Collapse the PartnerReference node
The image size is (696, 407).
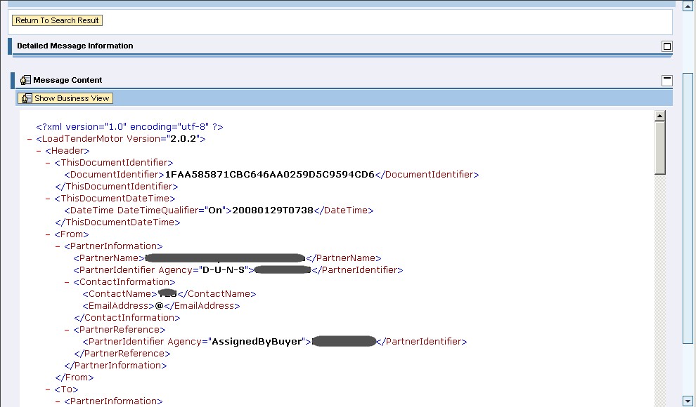click(67, 330)
